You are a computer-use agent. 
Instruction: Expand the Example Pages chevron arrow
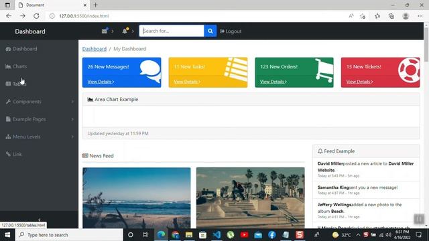(72, 119)
